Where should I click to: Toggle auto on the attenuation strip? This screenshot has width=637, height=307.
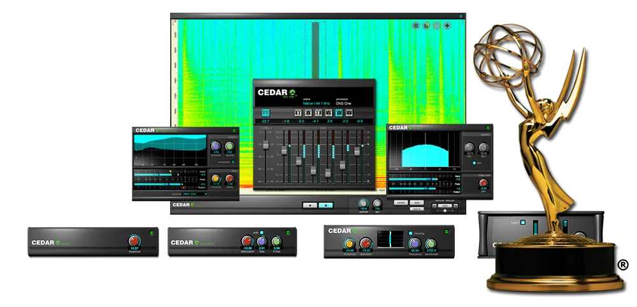(x=262, y=232)
